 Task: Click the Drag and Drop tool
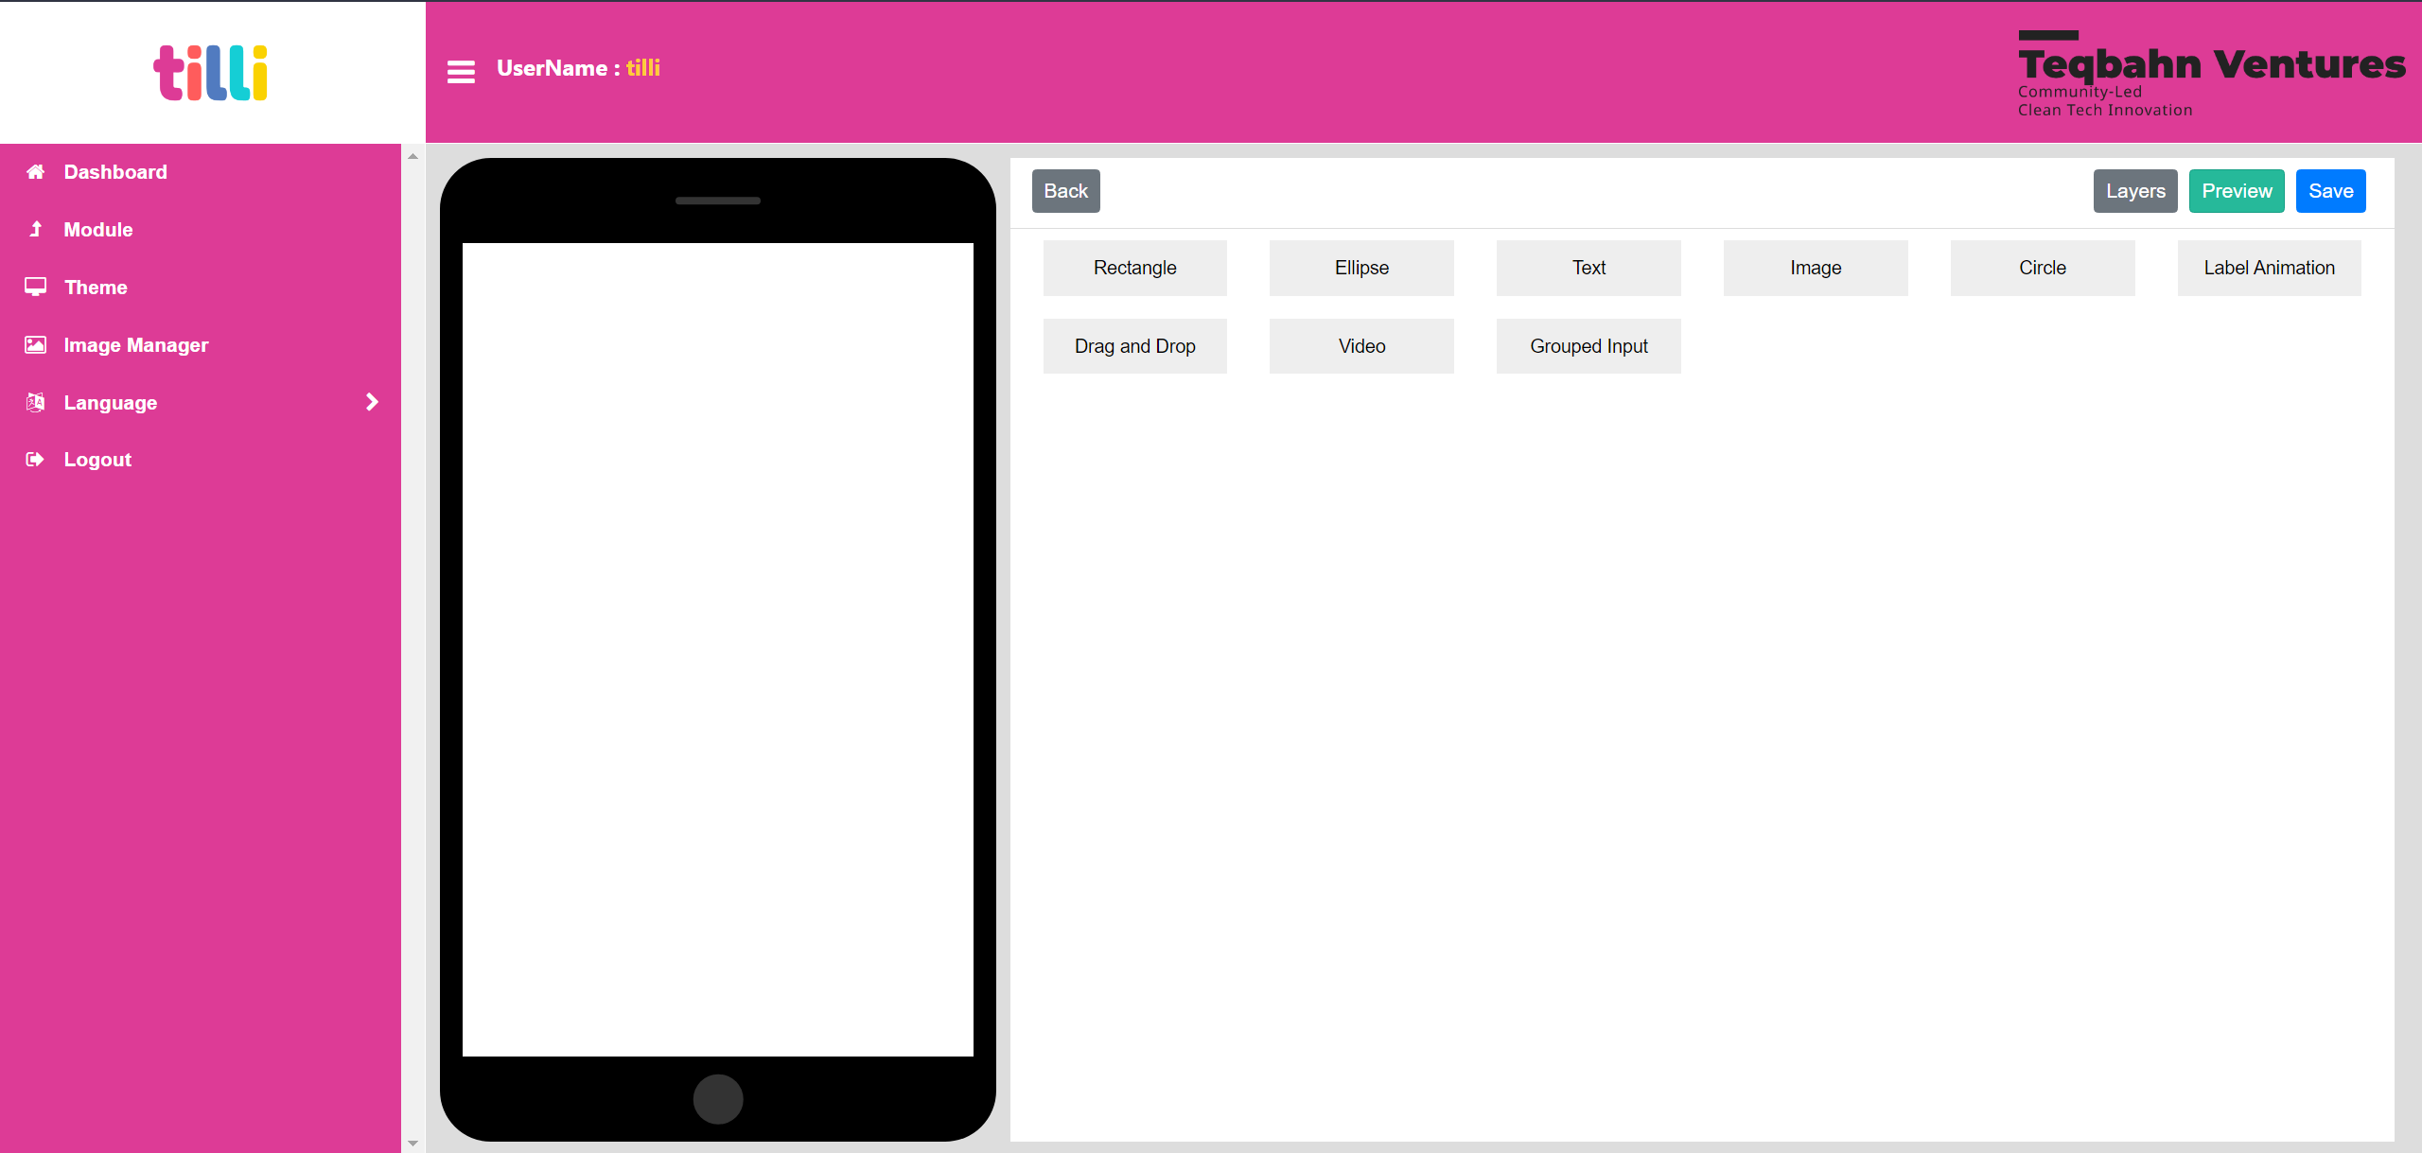tap(1135, 346)
